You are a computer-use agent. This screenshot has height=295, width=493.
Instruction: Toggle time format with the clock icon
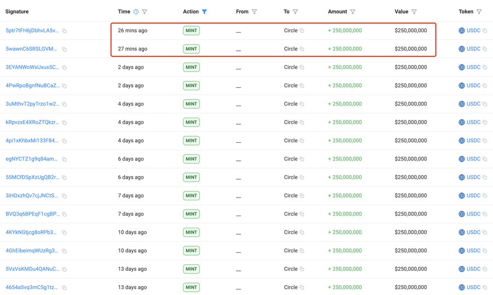[136, 11]
